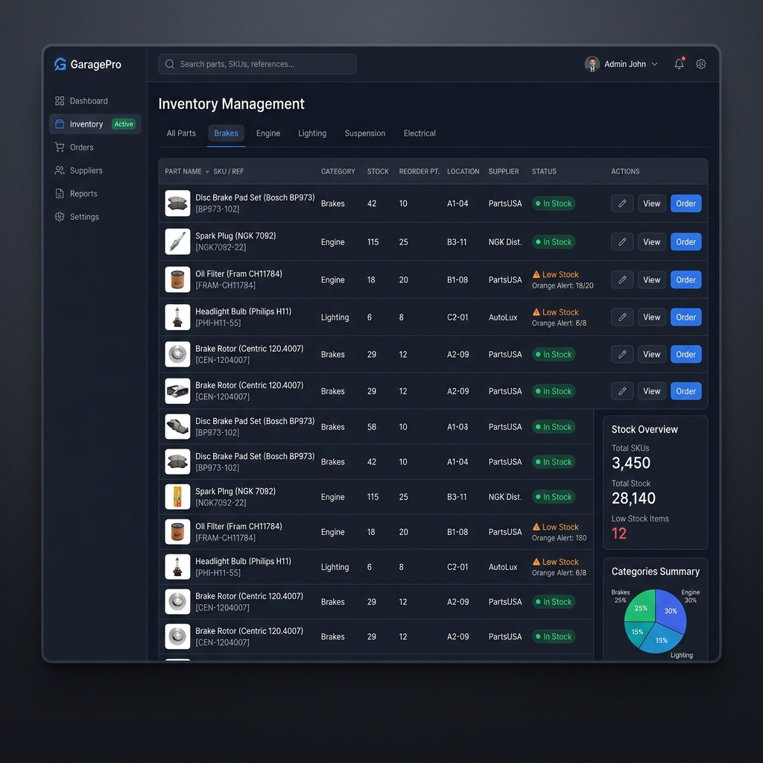Image resolution: width=763 pixels, height=763 pixels.
Task: Open the Admin John account dropdown
Action: (621, 64)
